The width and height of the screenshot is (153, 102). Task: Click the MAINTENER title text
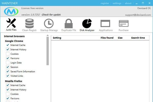(x=10, y=3)
